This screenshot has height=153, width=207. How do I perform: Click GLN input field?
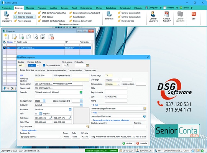click(116, 97)
